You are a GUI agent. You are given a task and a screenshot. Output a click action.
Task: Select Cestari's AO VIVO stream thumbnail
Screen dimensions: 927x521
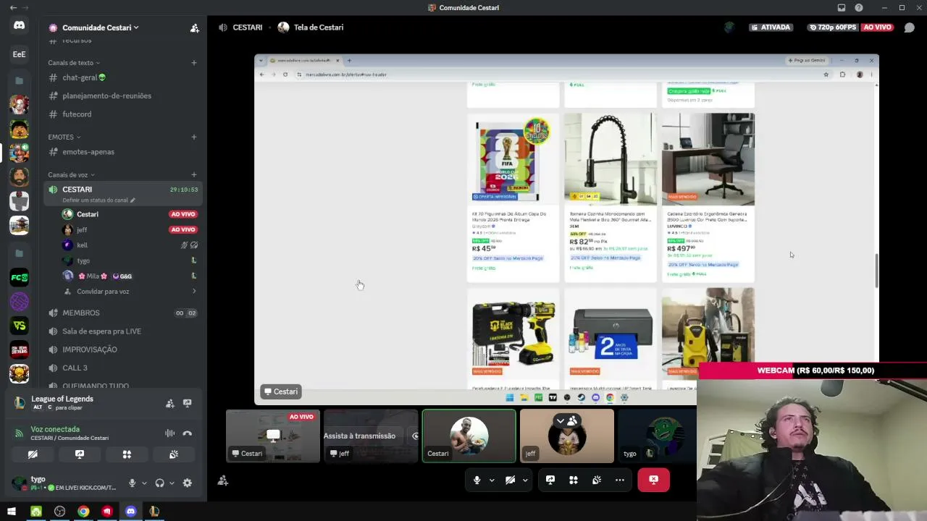point(273,436)
